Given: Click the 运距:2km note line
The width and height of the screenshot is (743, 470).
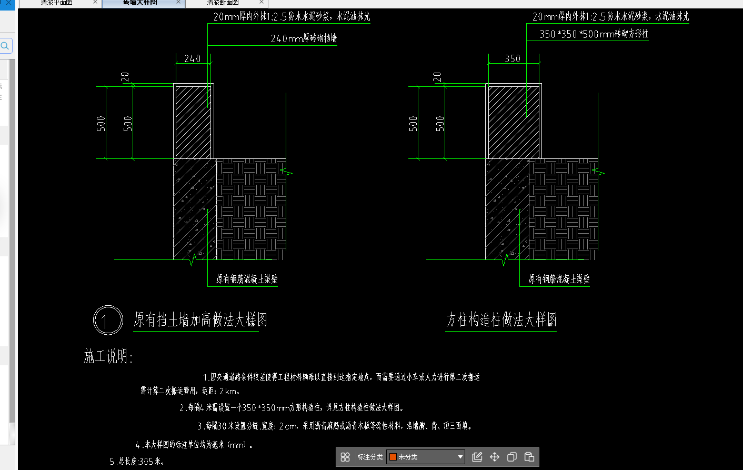Looking at the screenshot, I should click(190, 391).
